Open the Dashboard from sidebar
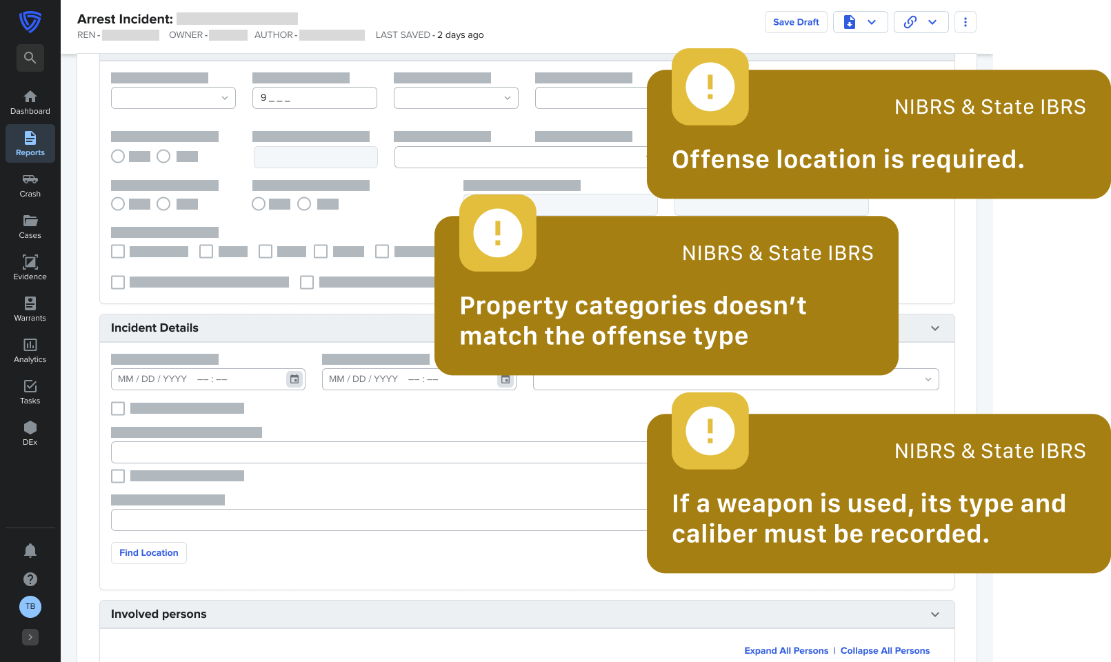This screenshot has width=1111, height=662. coord(30,102)
